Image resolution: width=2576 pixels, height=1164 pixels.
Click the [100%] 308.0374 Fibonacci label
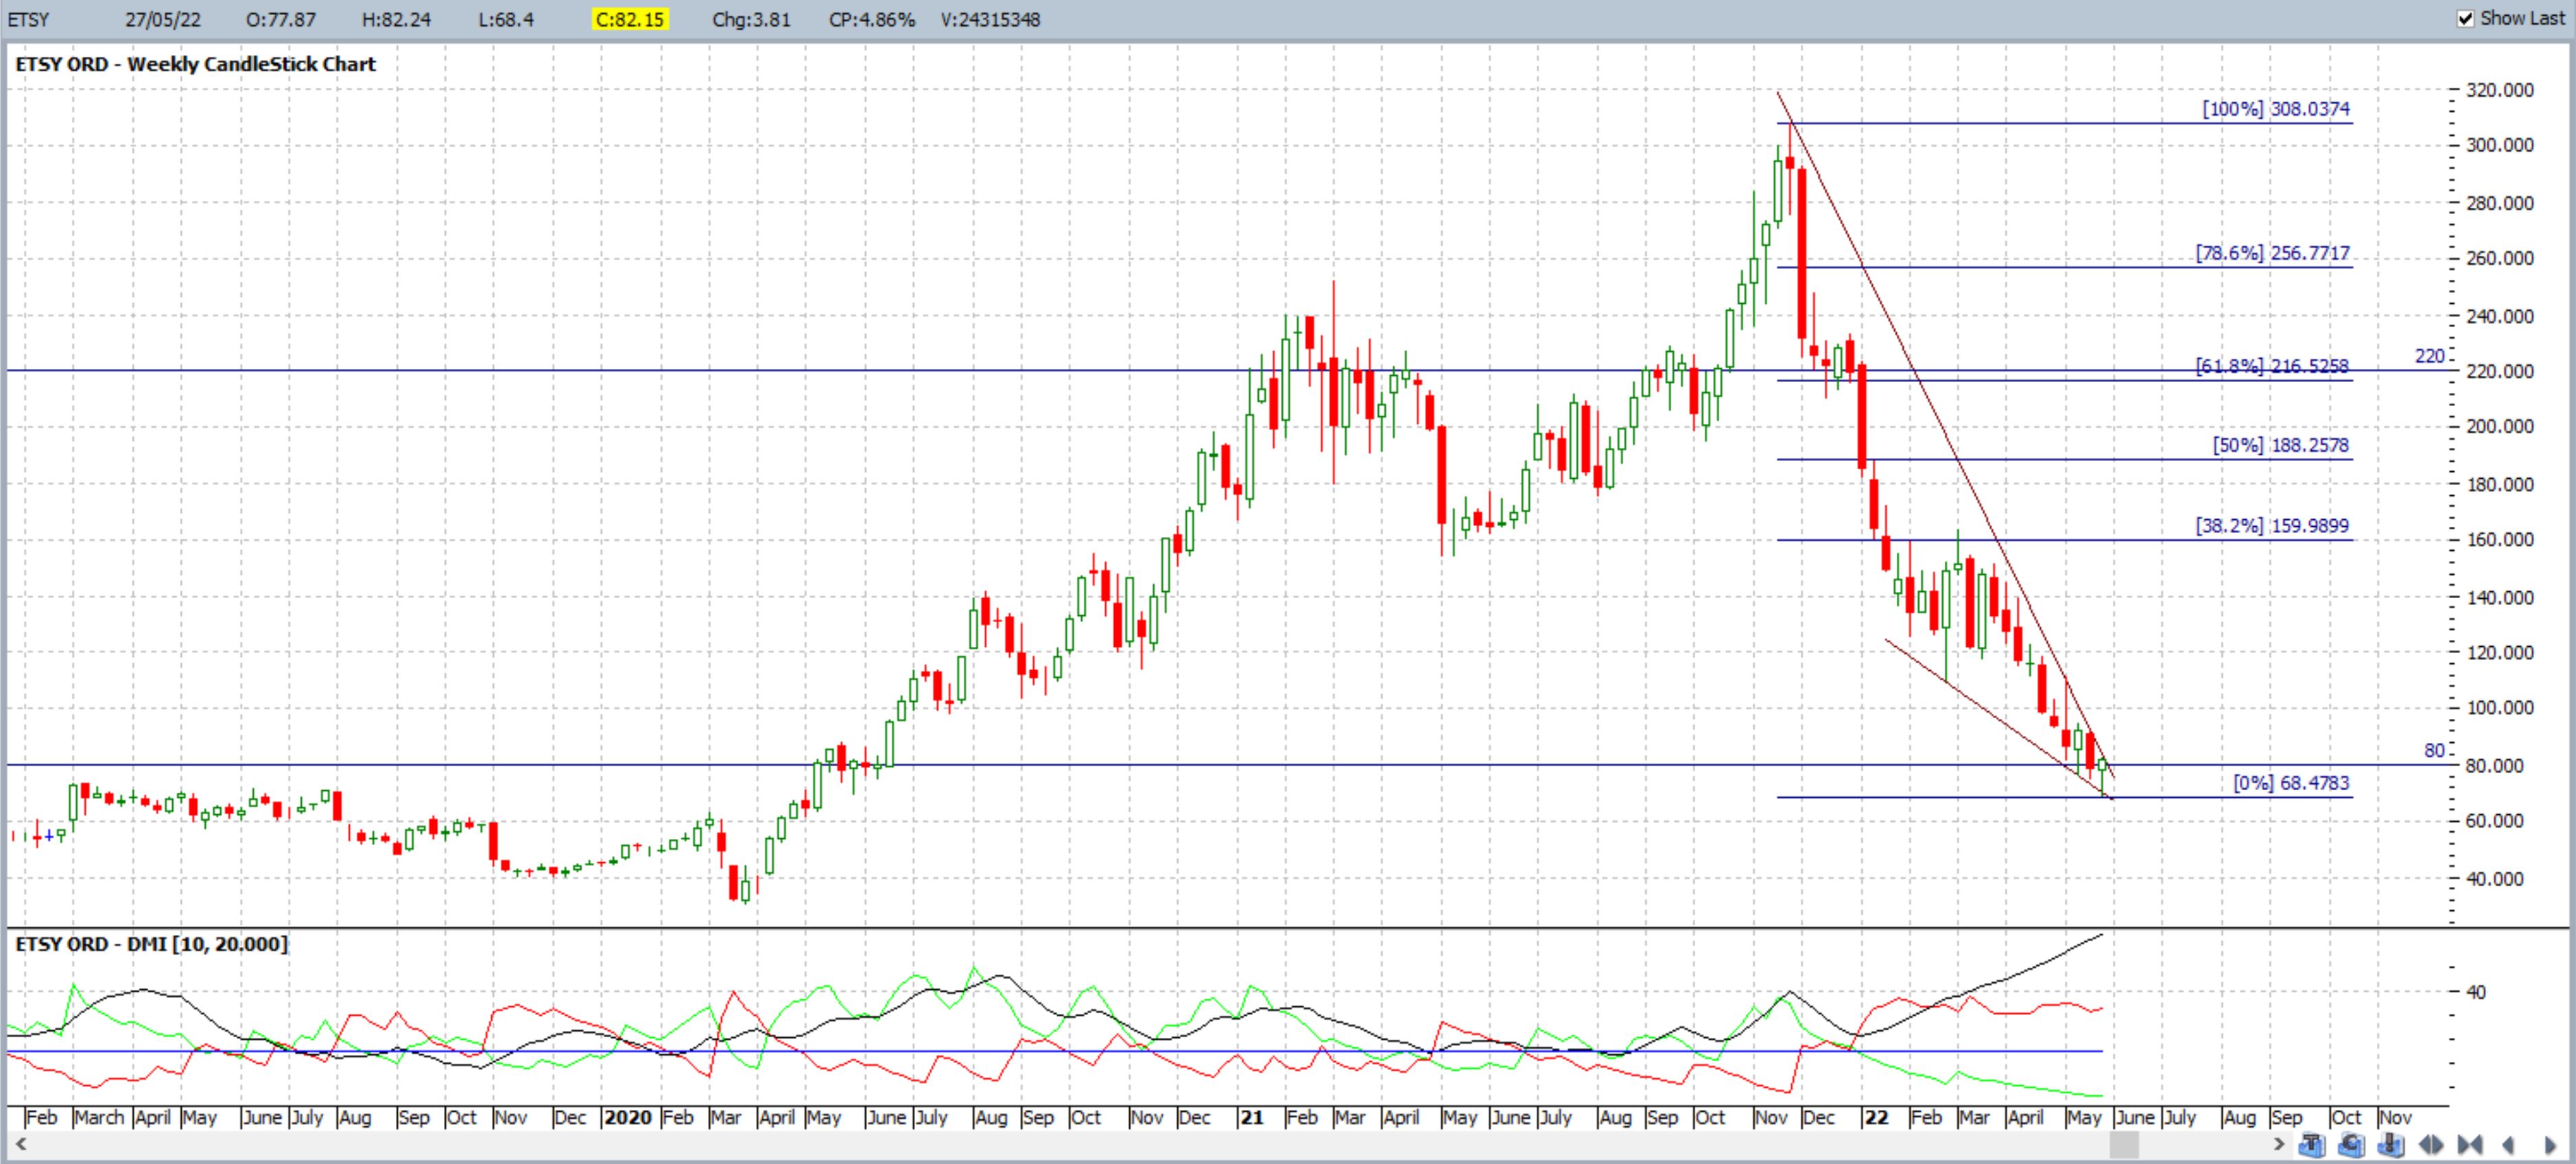(x=2276, y=109)
